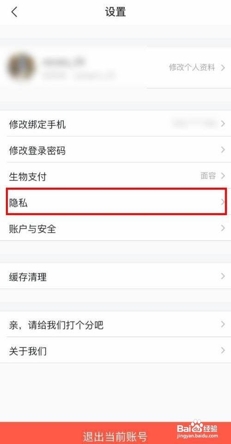The width and height of the screenshot is (231, 444).
Task: Tap chevron on 修改绑定手机 row
Action: pyautogui.click(x=223, y=123)
